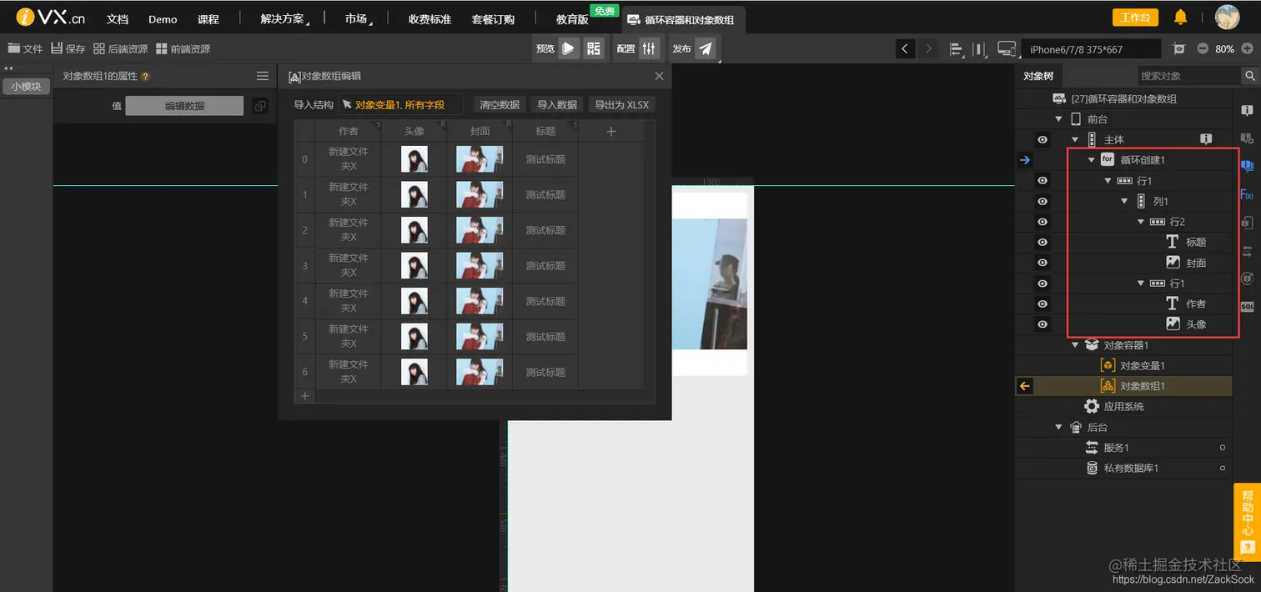Click the minus icon to zoom out from 80%
This screenshot has height=592, width=1261.
tap(1202, 48)
